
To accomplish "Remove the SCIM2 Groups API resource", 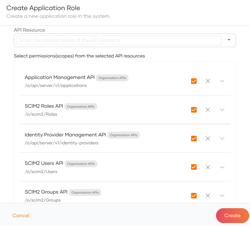I will (208, 195).
